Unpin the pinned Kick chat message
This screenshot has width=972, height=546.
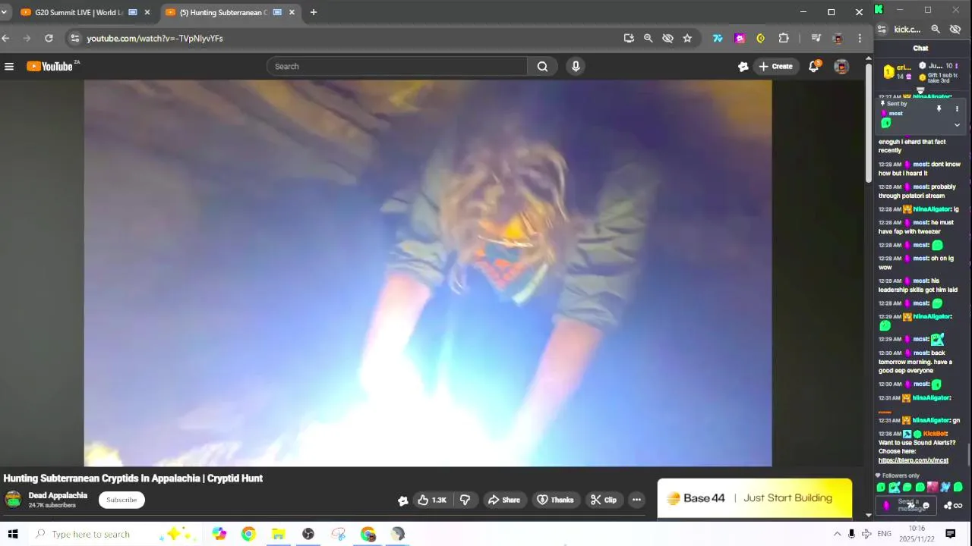tap(939, 108)
